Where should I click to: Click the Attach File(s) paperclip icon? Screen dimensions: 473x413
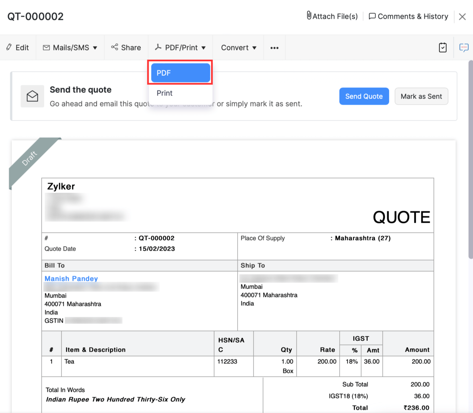(309, 16)
